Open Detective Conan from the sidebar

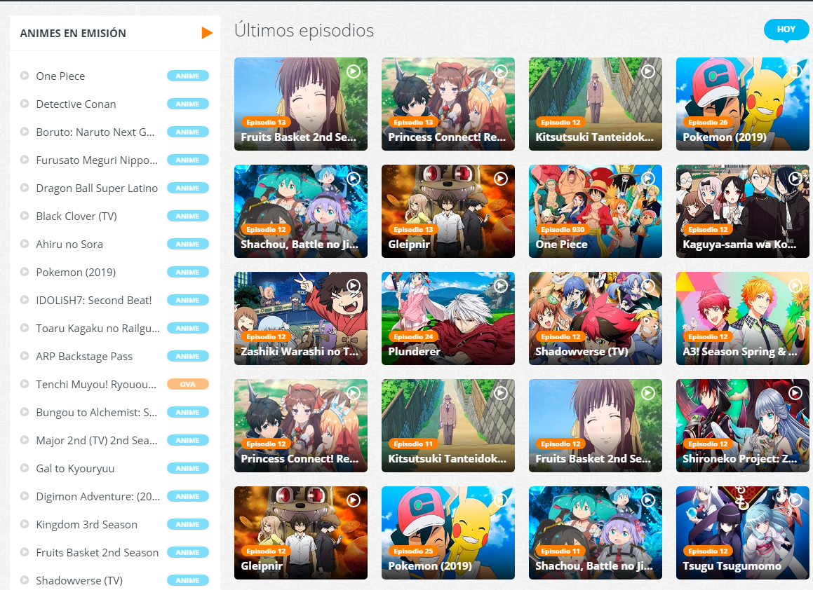coord(76,104)
